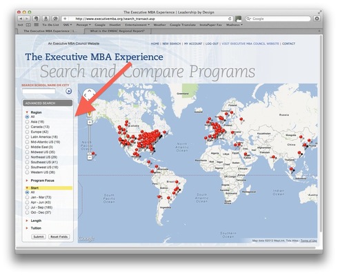The image size is (338, 275).
Task: Select the Jul - Sep start option
Action: point(27,207)
